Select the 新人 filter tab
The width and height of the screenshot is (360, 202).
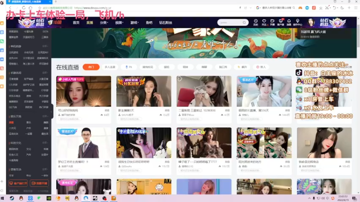[x=261, y=67]
